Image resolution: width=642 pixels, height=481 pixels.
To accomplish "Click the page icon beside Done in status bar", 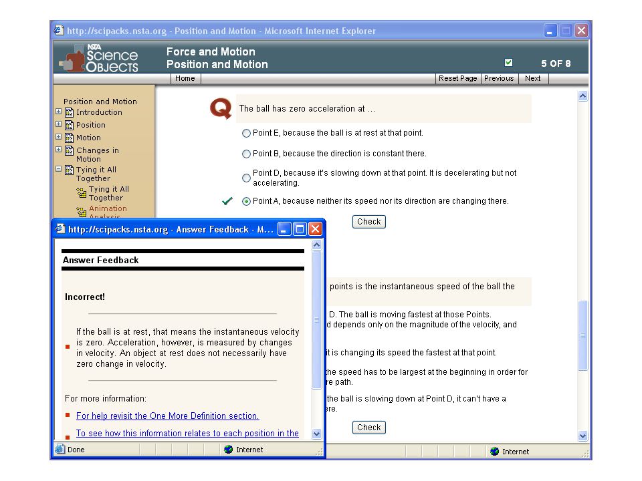I will (x=60, y=449).
